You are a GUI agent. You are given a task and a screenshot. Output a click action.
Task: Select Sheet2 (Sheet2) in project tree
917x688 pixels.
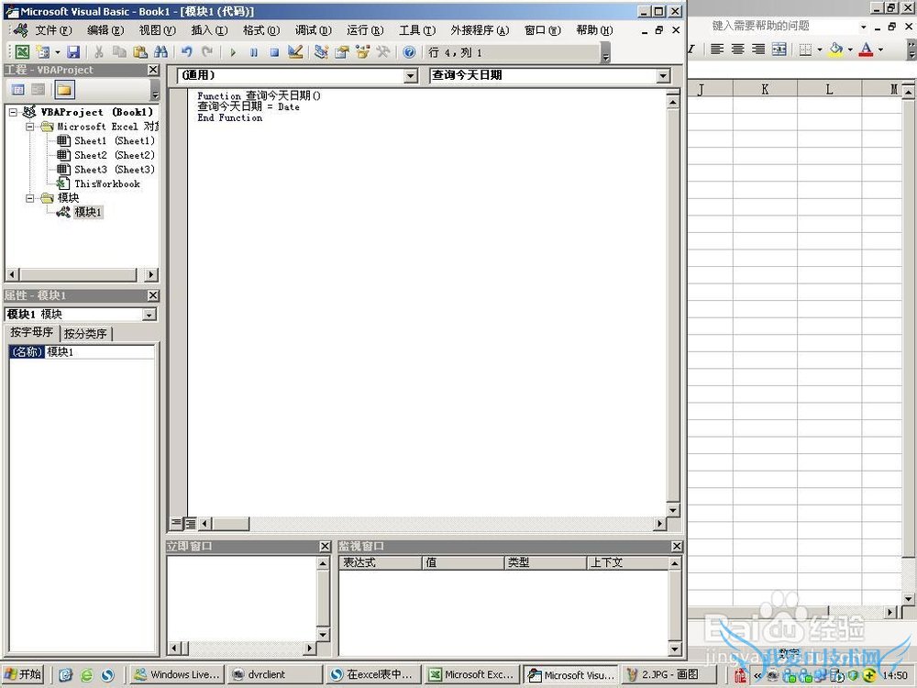[x=114, y=155]
